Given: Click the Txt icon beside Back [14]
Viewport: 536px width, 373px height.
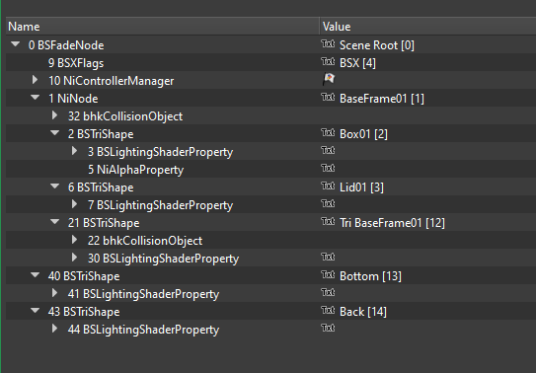Looking at the screenshot, I should click(x=328, y=310).
